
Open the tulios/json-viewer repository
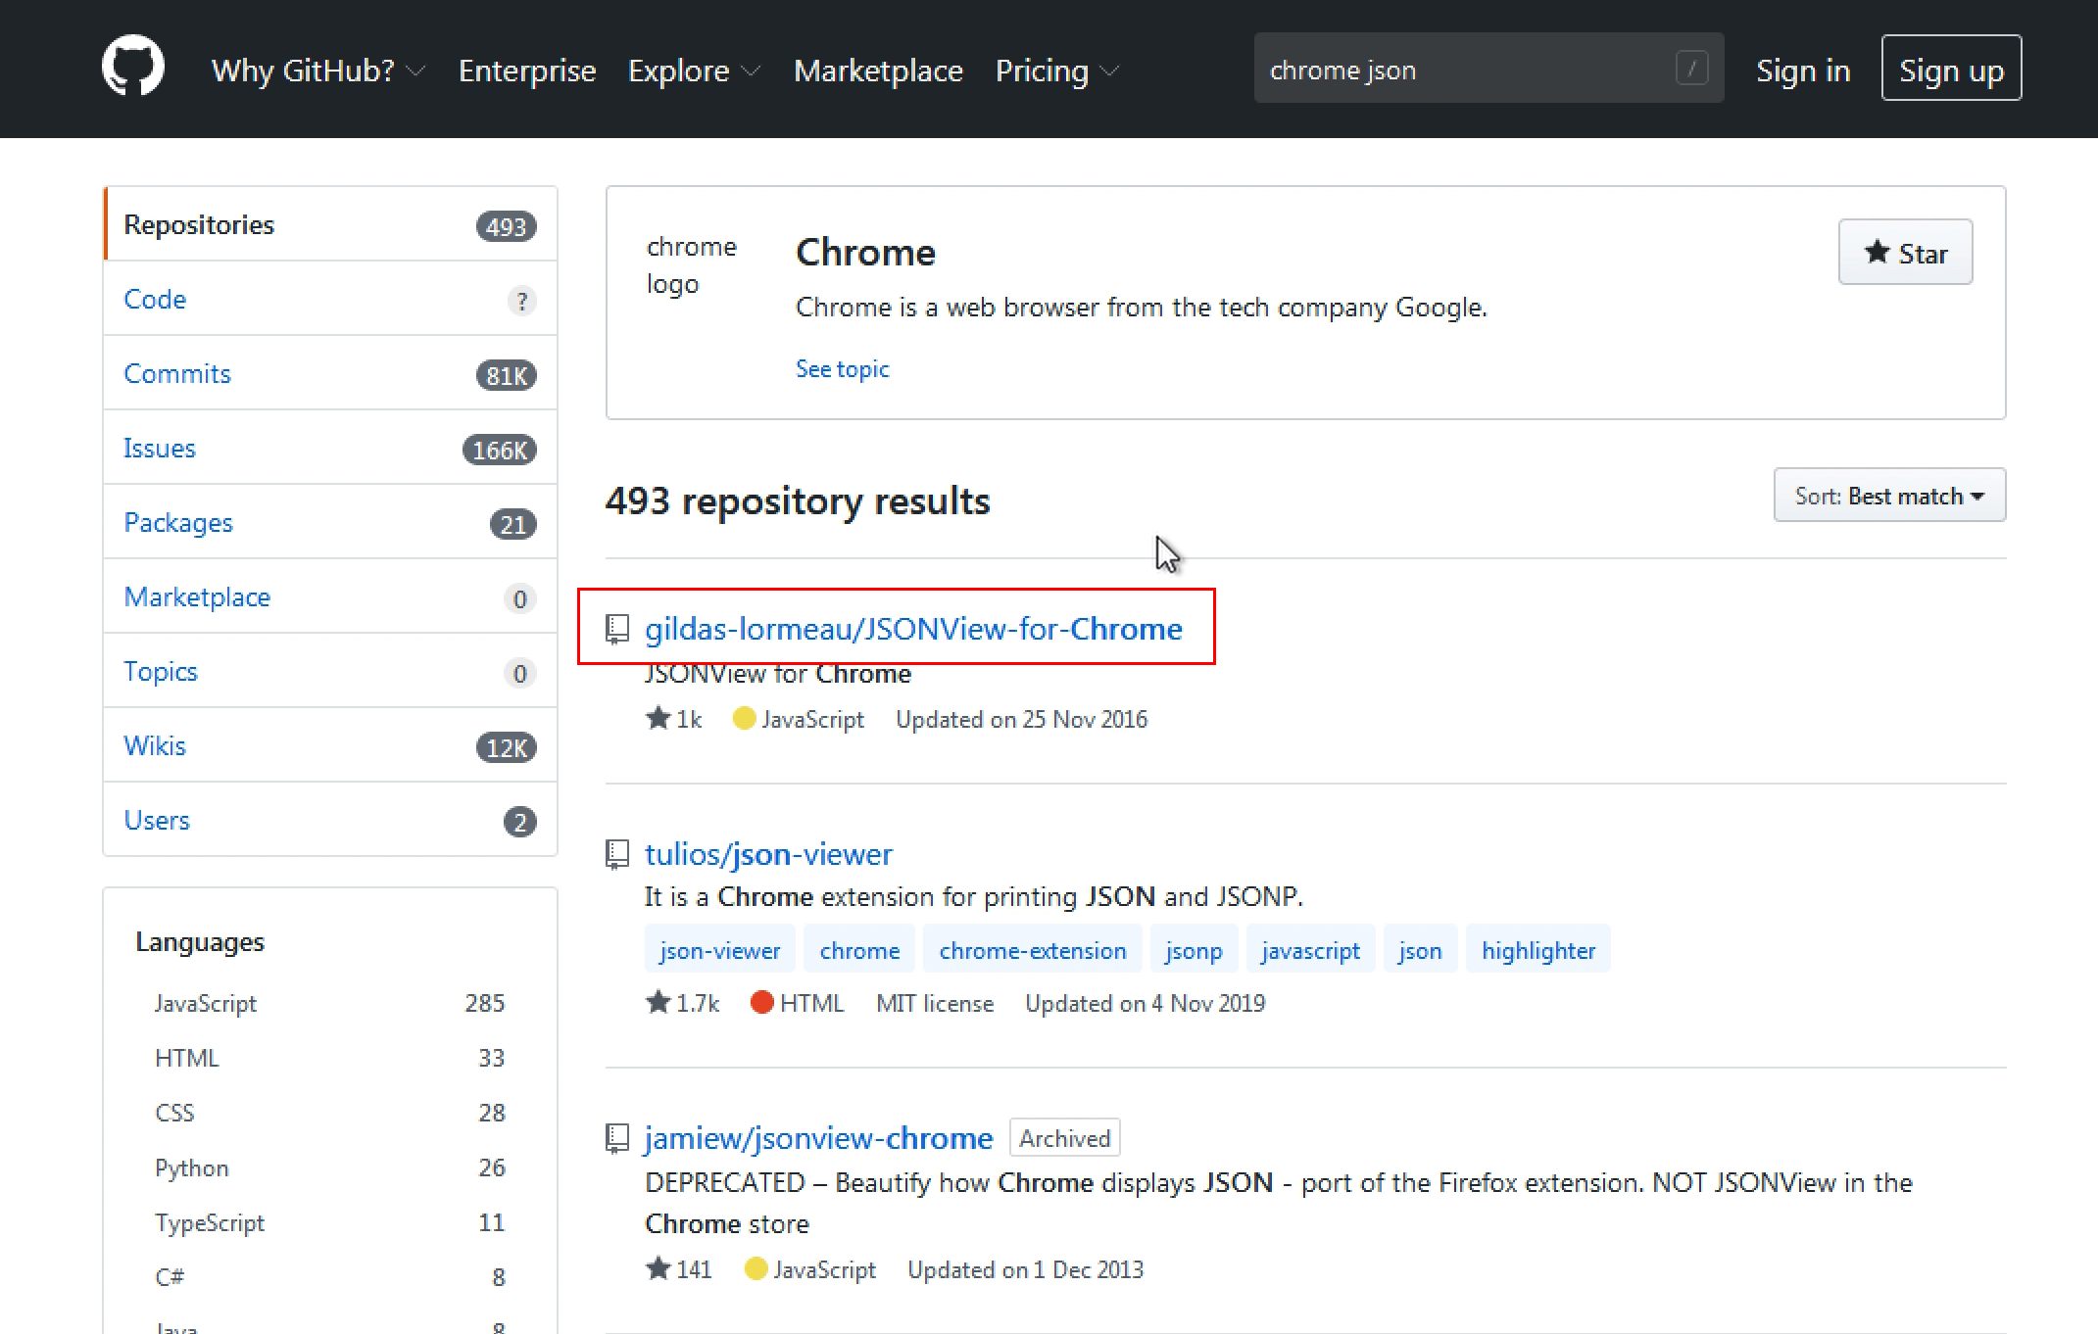(x=768, y=854)
